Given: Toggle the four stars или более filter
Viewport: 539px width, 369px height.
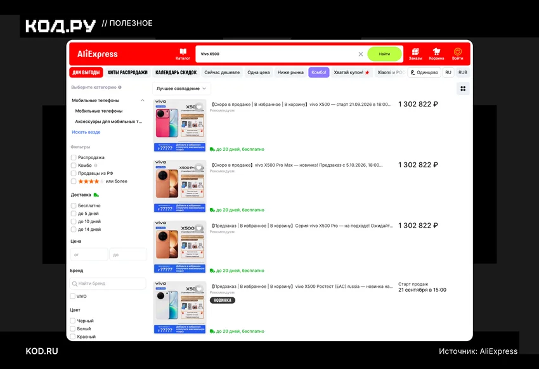Looking at the screenshot, I should tap(74, 181).
